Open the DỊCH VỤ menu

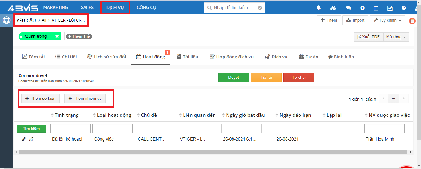(115, 7)
